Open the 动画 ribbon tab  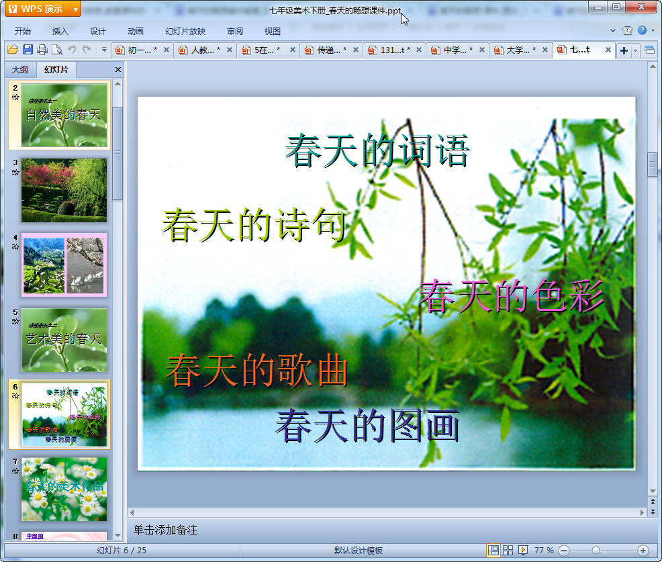point(136,32)
